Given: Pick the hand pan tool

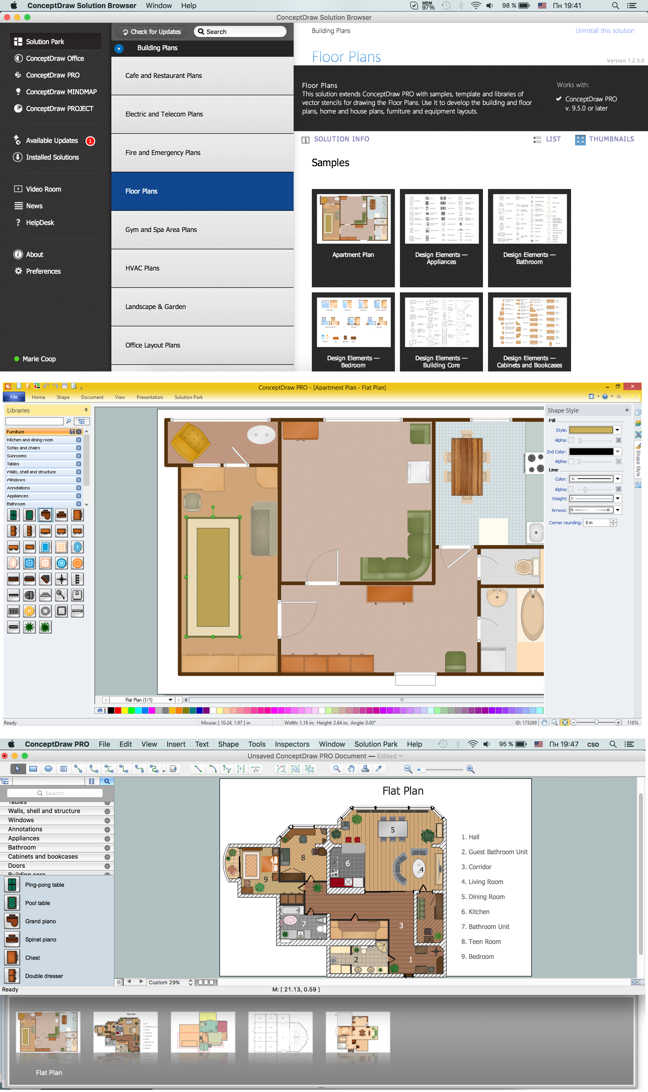Looking at the screenshot, I should point(351,769).
